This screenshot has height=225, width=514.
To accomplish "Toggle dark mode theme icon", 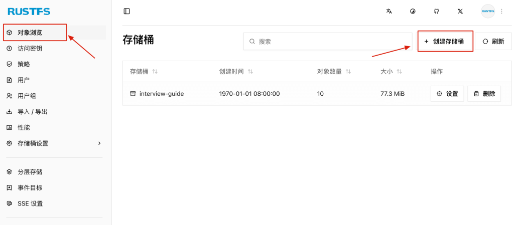I will coord(413,12).
